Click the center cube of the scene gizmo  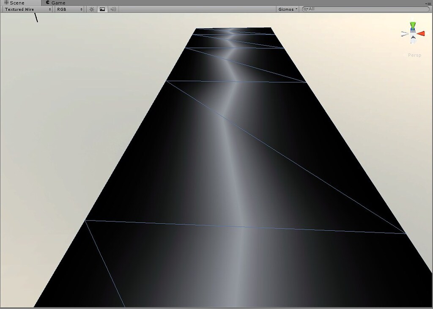413,31
